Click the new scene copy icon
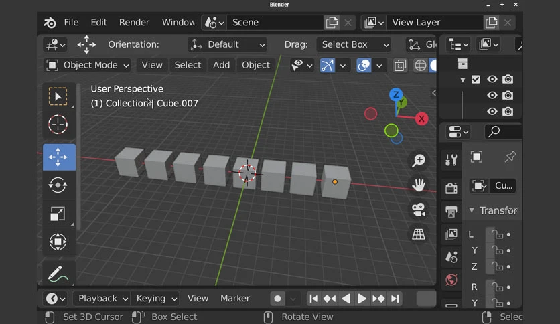This screenshot has height=324, width=560. coord(332,23)
